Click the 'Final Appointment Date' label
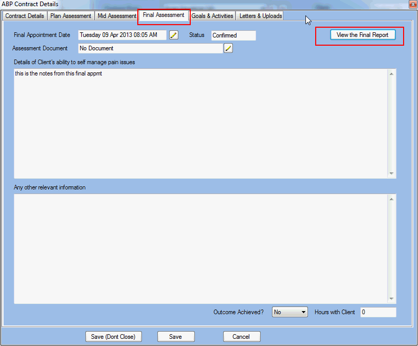Viewport: 418px width, 346px height. (42, 35)
